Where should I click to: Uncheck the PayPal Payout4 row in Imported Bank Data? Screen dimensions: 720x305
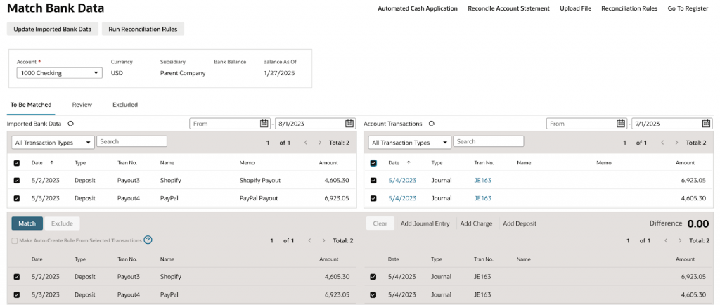pos(17,198)
